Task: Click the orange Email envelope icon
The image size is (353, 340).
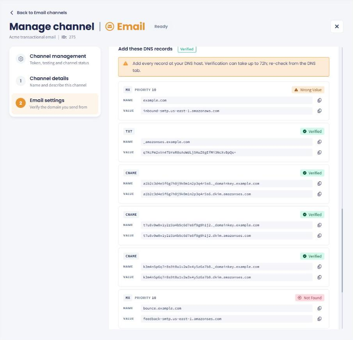Action: [109, 27]
